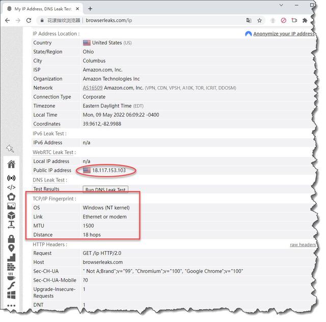The width and height of the screenshot is (326, 322).
Task: Bookmark page with the star icon
Action: pos(259,20)
